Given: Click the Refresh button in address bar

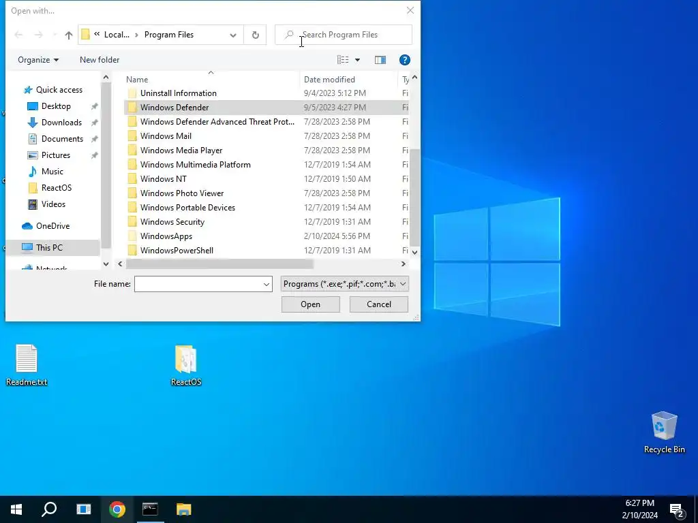Looking at the screenshot, I should point(255,35).
